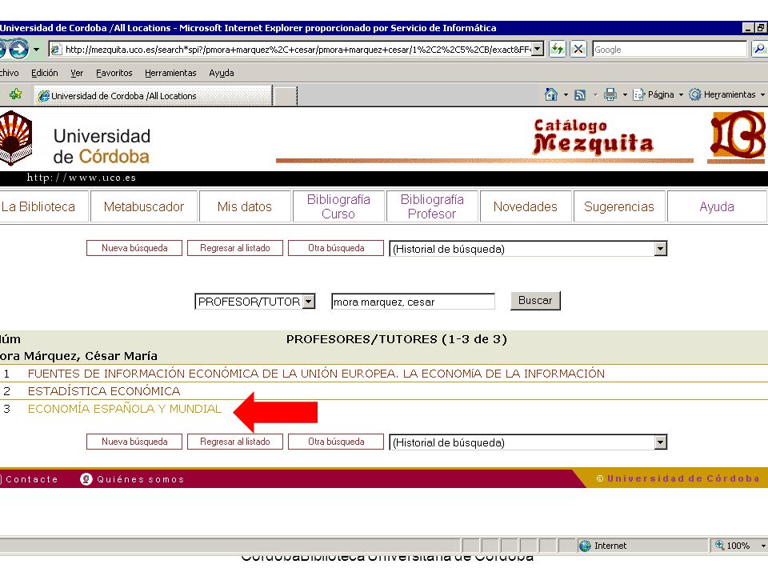The width and height of the screenshot is (768, 576).
Task: Open the navigation history dropdown arrow
Action: click(x=36, y=50)
